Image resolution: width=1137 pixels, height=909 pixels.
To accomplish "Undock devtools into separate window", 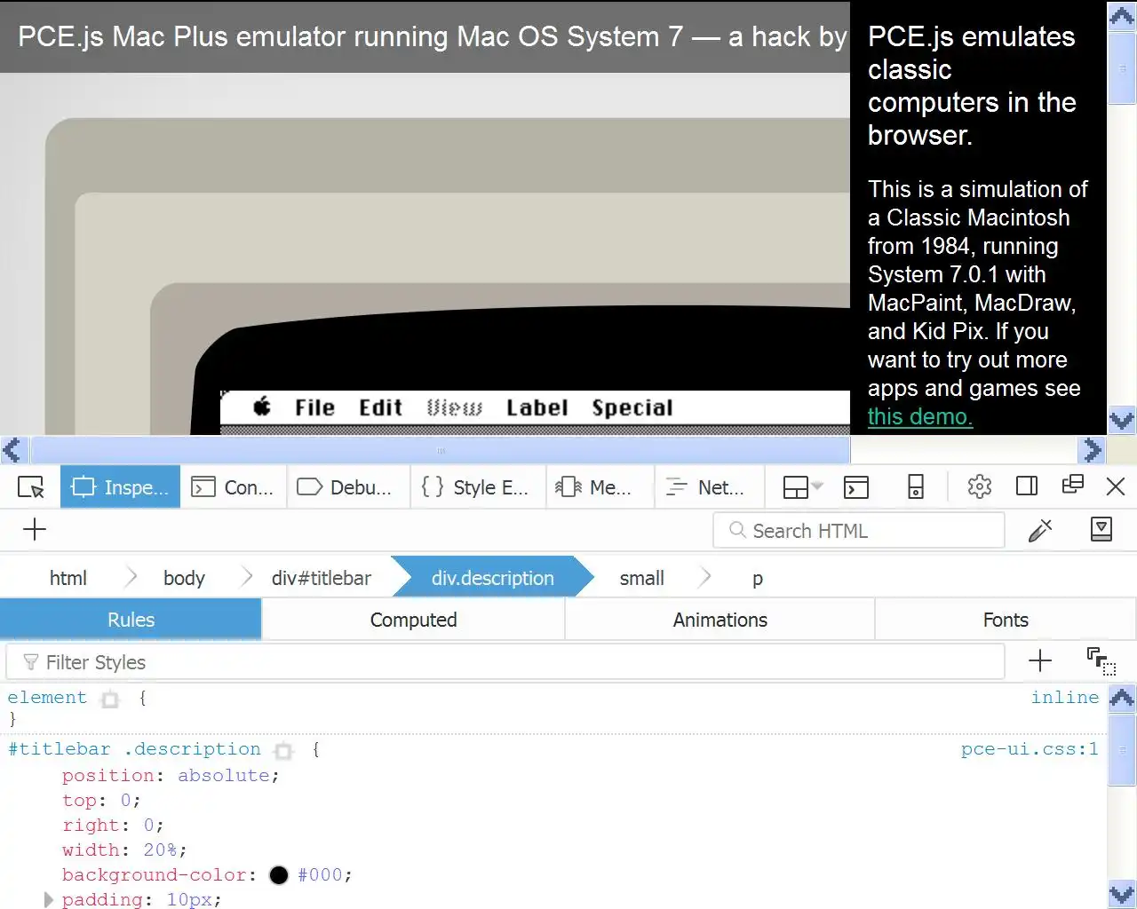I will coord(1073,485).
